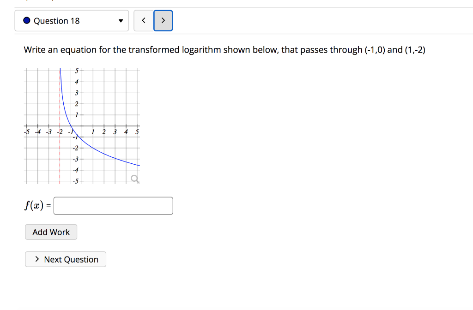The width and height of the screenshot is (473, 310).
Task: Click the back arrow icon beside the question selector
Action: click(x=143, y=20)
